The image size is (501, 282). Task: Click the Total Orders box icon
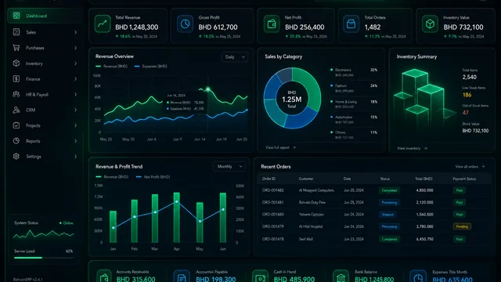coord(351,23)
